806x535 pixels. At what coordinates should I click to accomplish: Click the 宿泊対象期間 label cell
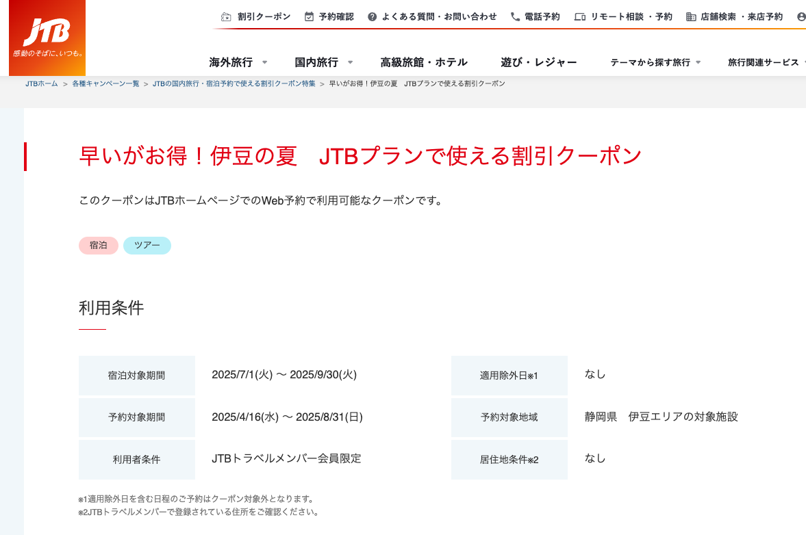137,376
